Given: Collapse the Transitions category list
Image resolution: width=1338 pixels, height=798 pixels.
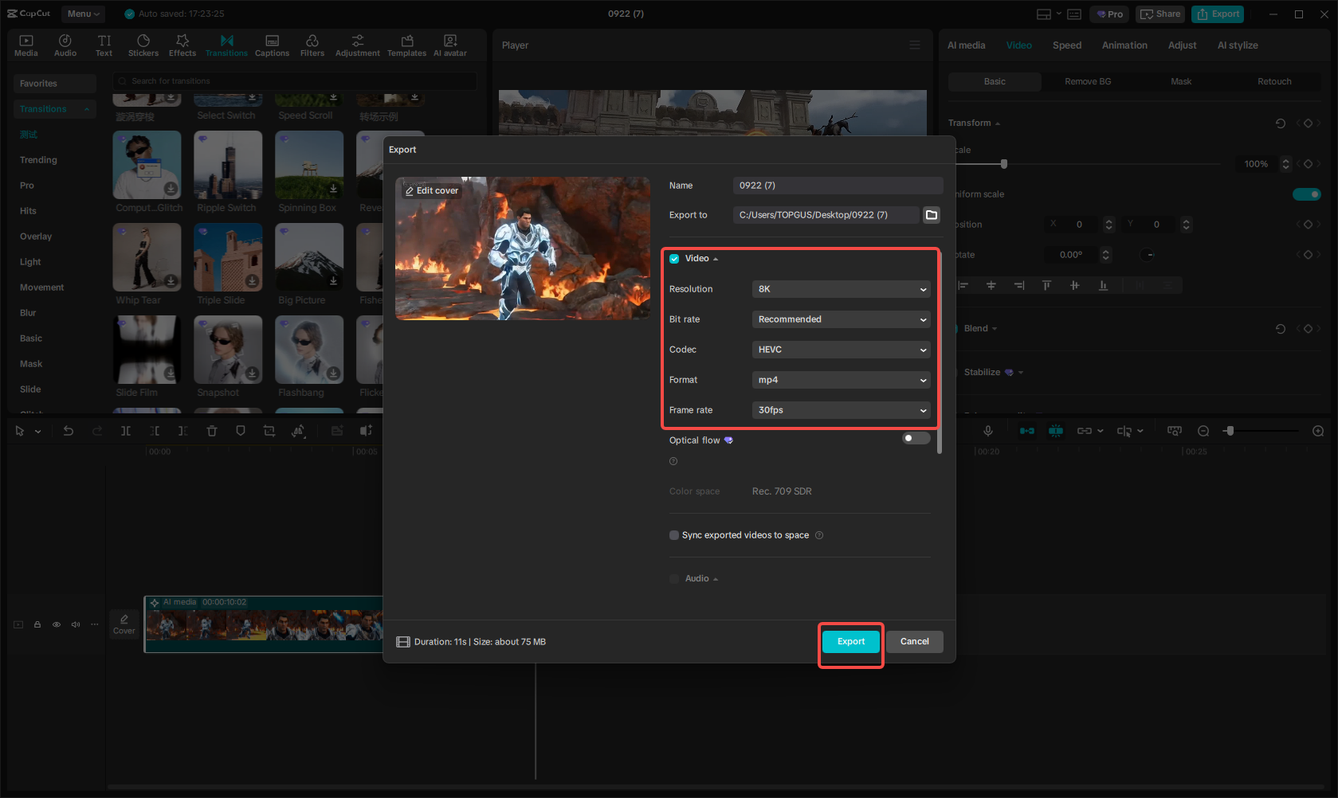Looking at the screenshot, I should pyautogui.click(x=86, y=109).
